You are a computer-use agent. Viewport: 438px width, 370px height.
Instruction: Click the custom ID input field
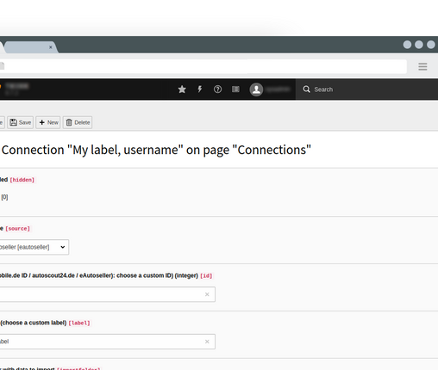(x=108, y=294)
